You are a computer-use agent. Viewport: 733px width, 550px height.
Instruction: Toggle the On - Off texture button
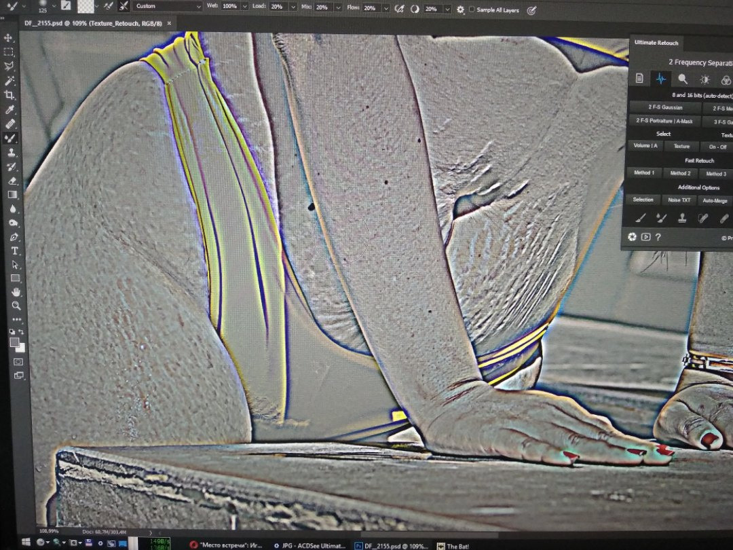click(717, 147)
